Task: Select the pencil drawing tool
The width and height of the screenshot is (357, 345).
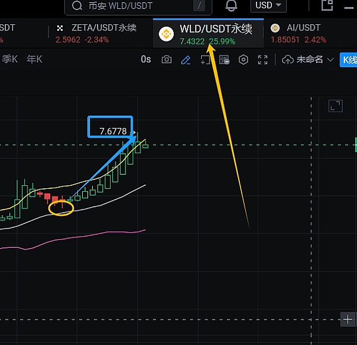Action: click(x=186, y=59)
